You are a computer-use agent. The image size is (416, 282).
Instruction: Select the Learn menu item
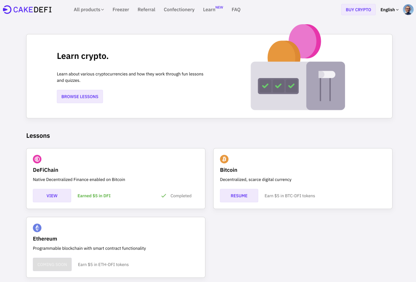(209, 10)
